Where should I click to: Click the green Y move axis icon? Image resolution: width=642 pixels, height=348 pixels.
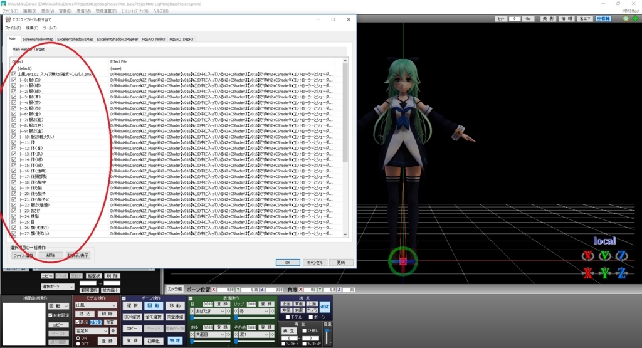pos(605,273)
